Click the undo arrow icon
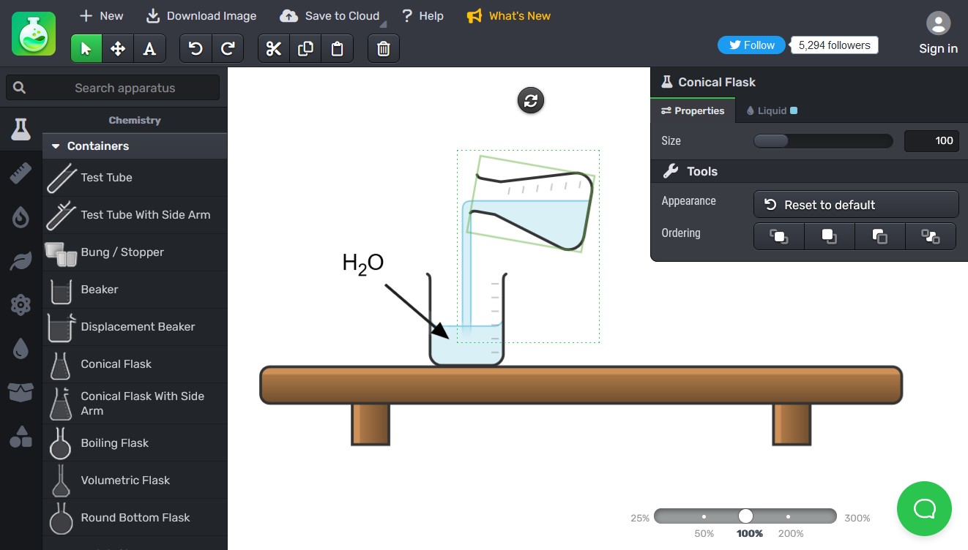The height and width of the screenshot is (550, 968). click(x=196, y=49)
